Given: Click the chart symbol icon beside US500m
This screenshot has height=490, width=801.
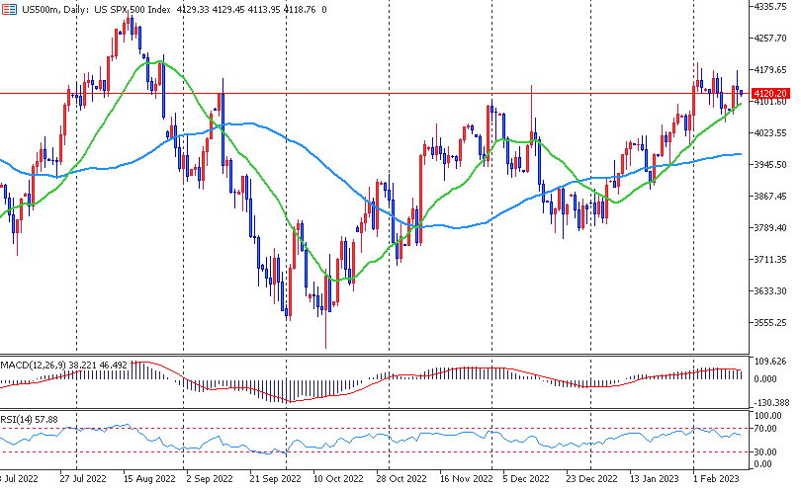Looking at the screenshot, I should click(9, 7).
